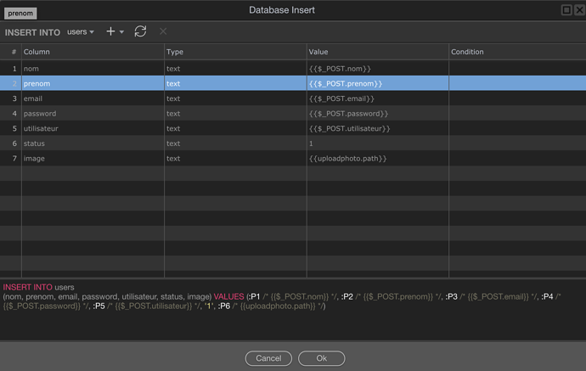The height and width of the screenshot is (371, 586).
Task: Close the Database Insert dialog
Action: coord(579,10)
